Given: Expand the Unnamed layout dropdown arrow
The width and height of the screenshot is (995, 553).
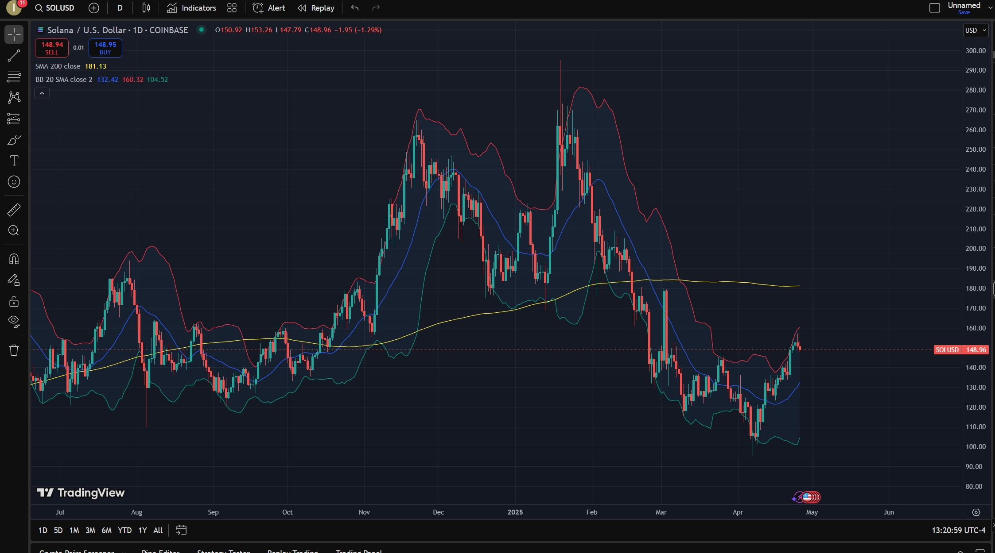Looking at the screenshot, I should click(x=990, y=8).
